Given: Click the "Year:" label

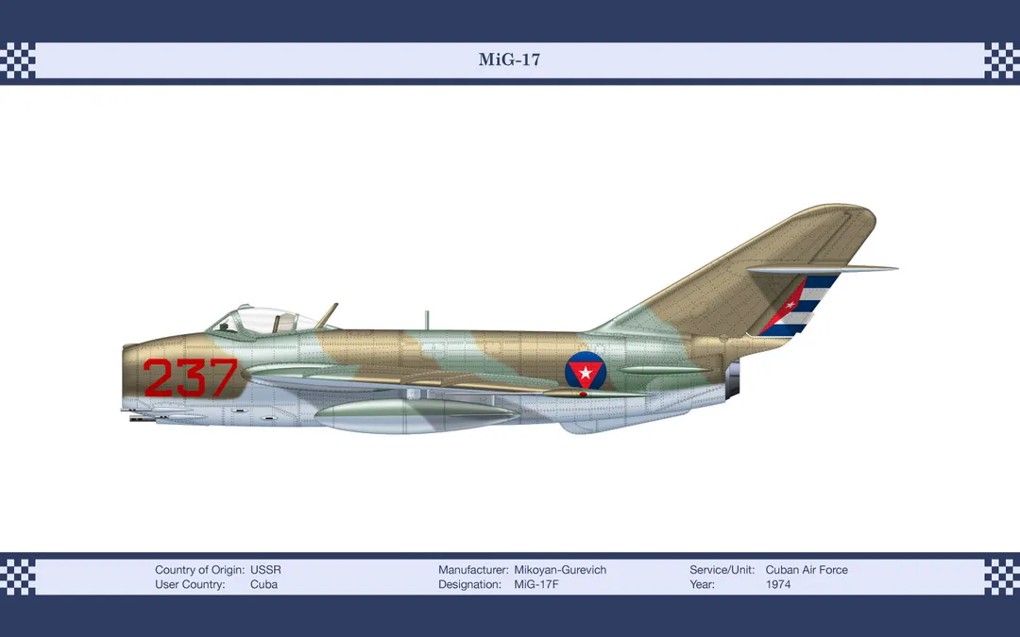Looking at the screenshot, I should click(x=702, y=584).
